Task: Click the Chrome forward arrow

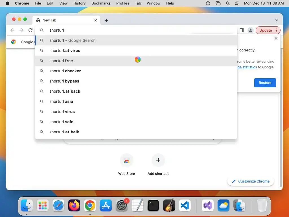Action: pos(21,30)
